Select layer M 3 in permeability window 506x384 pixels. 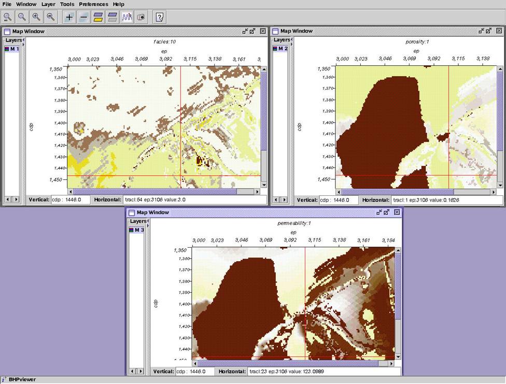136,230
